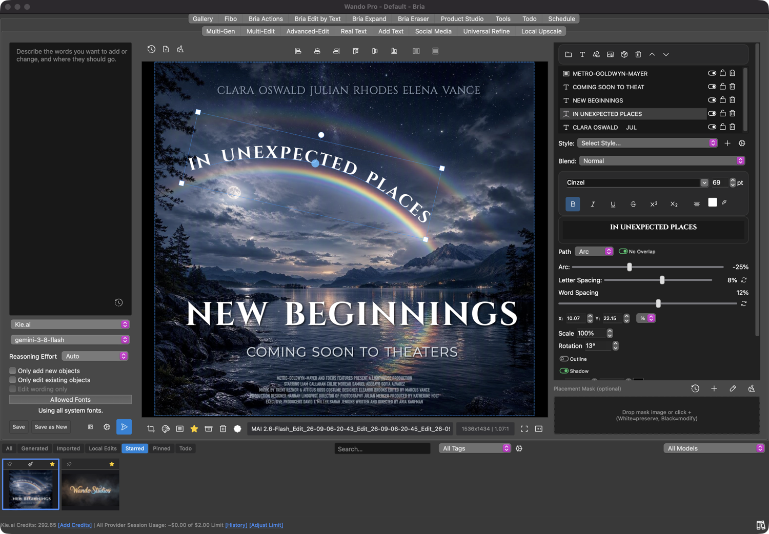Apply bold formatting with the B button
This screenshot has width=769, height=534.
tap(573, 204)
